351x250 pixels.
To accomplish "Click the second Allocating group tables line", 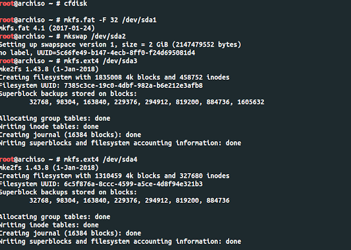I will pos(55,217).
